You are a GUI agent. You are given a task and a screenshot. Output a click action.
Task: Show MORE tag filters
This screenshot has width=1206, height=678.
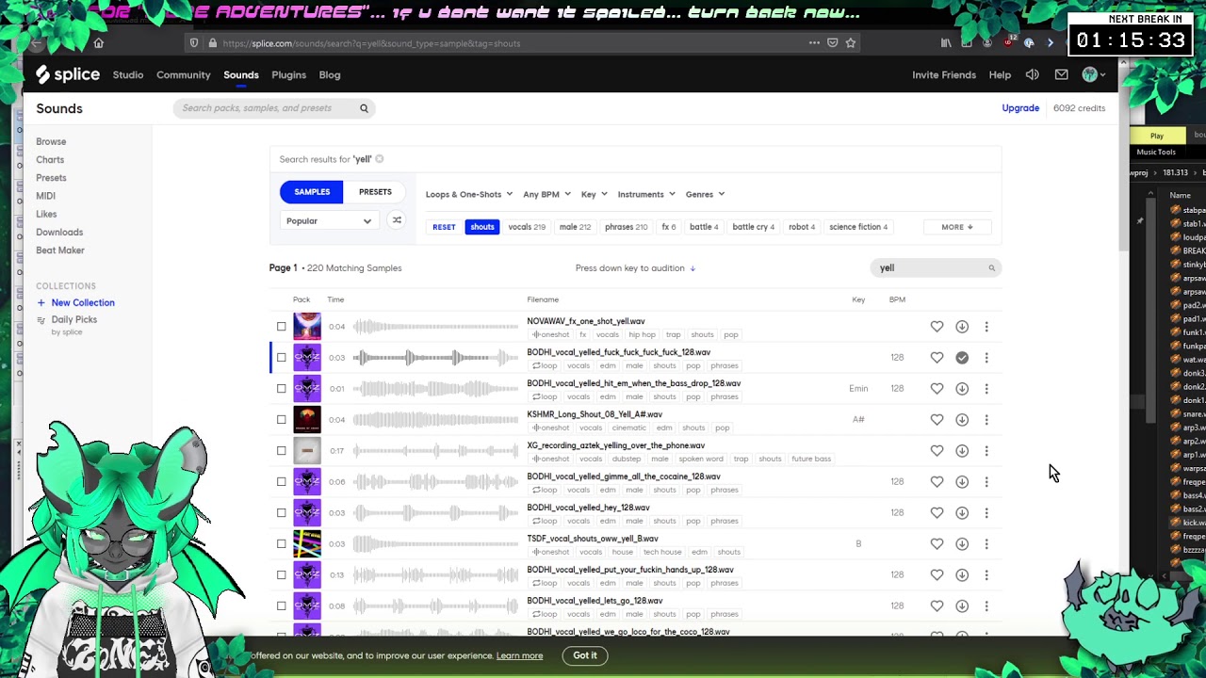pyautogui.click(x=956, y=227)
